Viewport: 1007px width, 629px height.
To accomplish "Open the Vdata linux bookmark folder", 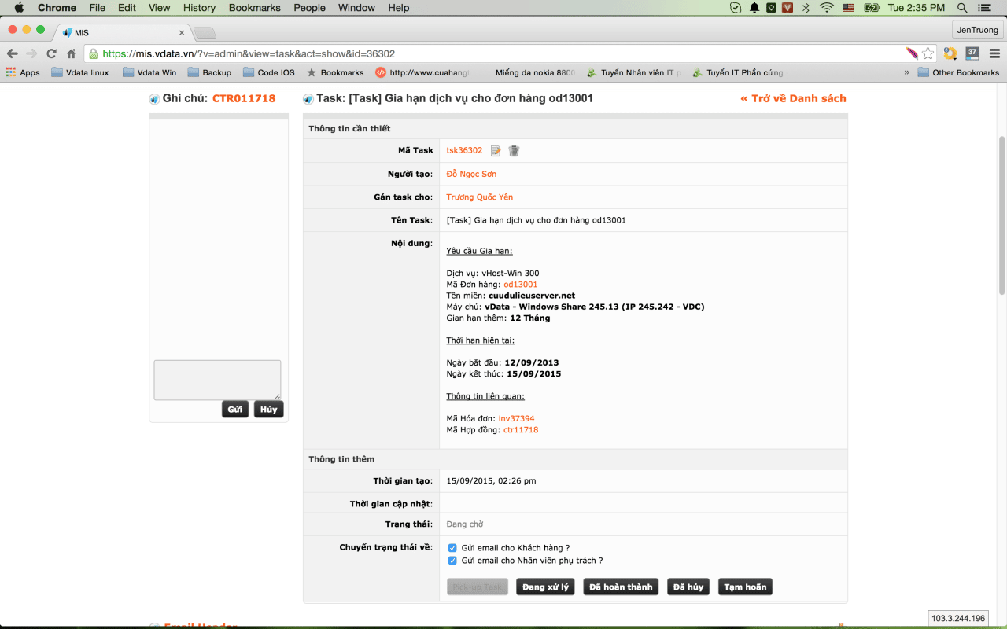I will [x=79, y=72].
